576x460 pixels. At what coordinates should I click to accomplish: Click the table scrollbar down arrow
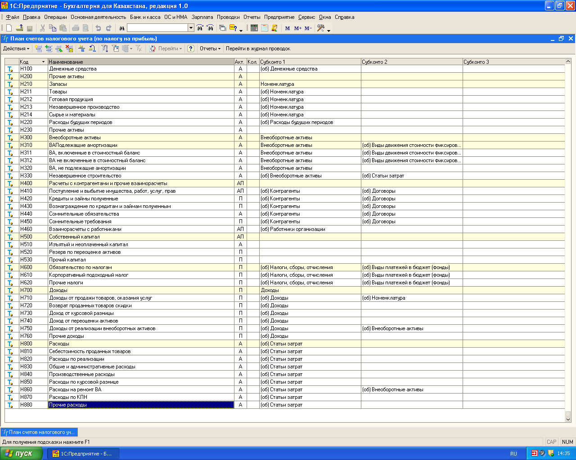point(568,419)
